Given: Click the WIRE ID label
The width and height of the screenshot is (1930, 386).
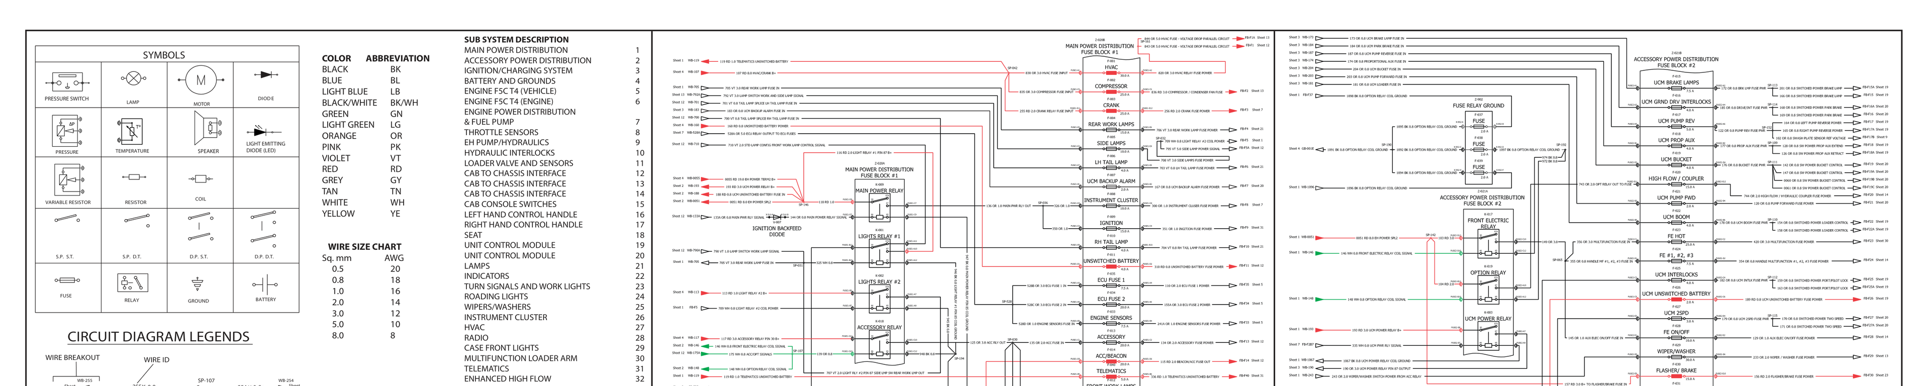Looking at the screenshot, I should coord(157,360).
